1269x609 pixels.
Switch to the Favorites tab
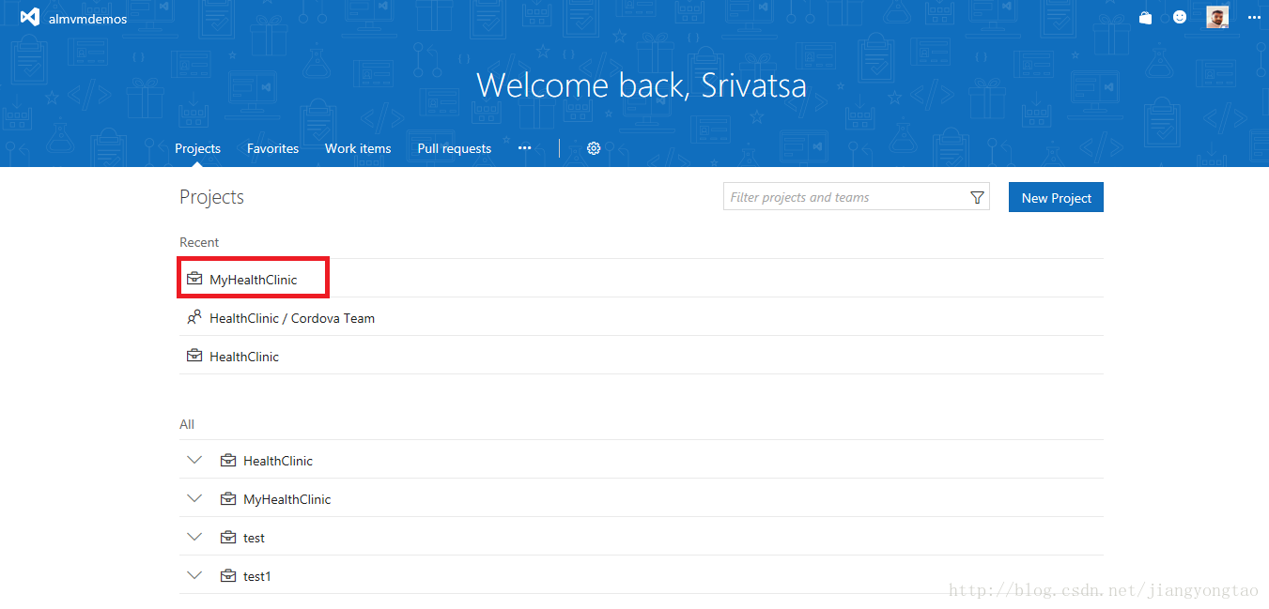[x=272, y=148]
